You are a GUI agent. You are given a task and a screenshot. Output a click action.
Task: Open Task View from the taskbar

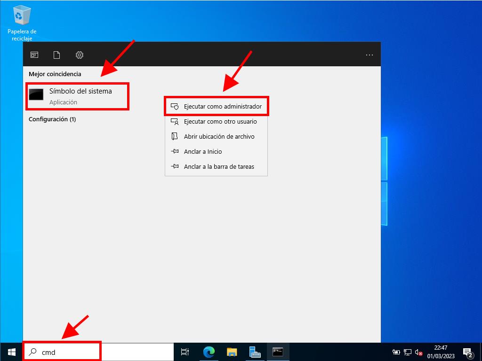point(185,352)
